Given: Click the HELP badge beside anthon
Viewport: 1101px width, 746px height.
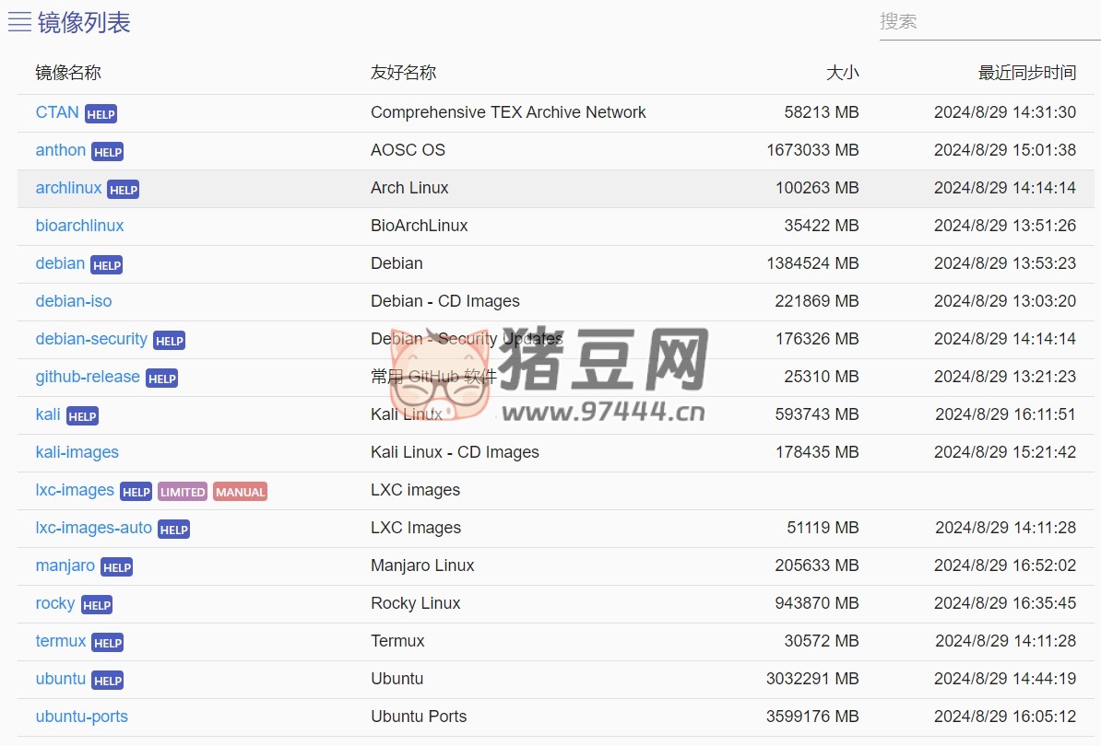Looking at the screenshot, I should [x=108, y=152].
